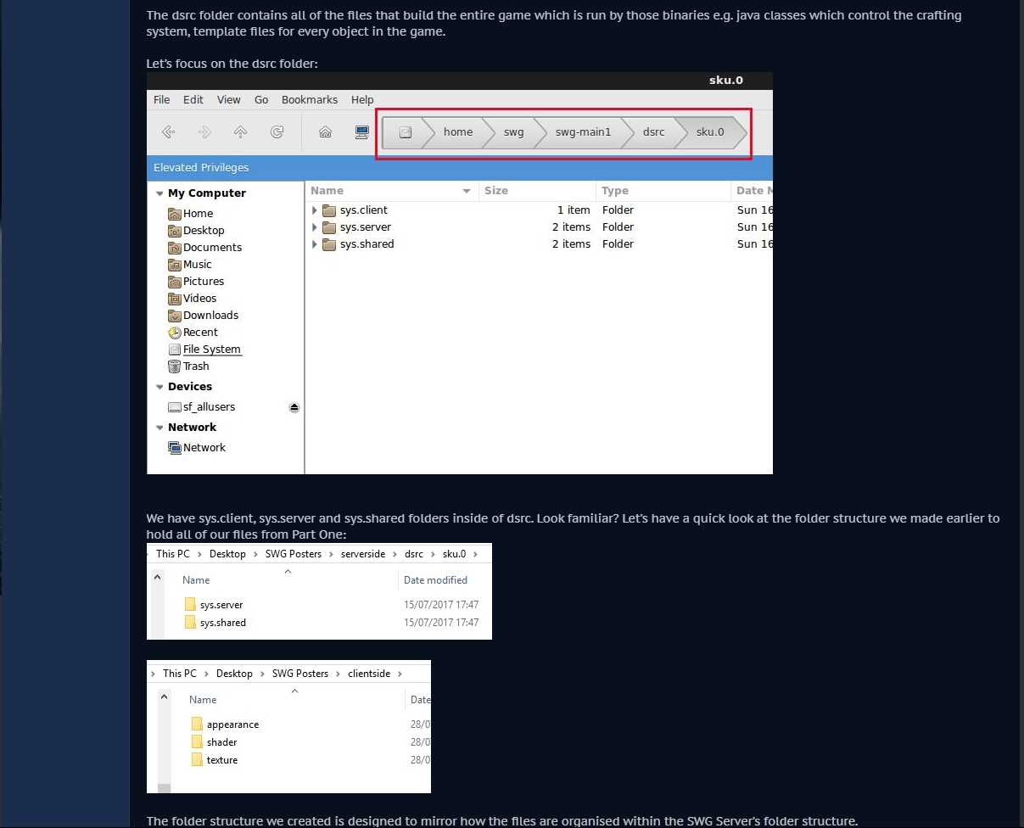This screenshot has height=828, width=1024.
Task: Click This PC in the clientside breadcrumb
Action: tap(179, 674)
